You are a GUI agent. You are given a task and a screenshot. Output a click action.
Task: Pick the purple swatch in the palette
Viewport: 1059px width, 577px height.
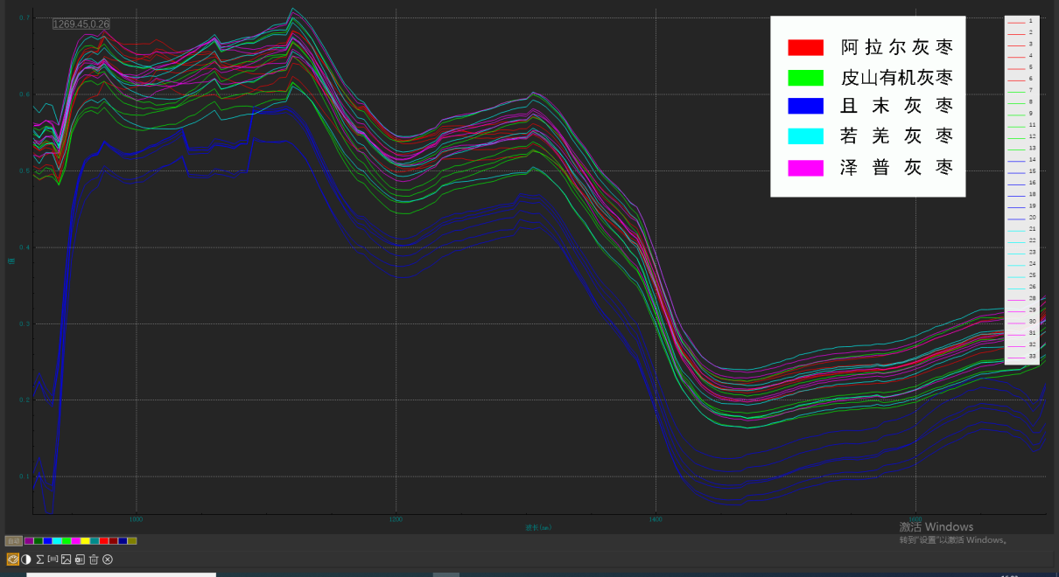[29, 541]
